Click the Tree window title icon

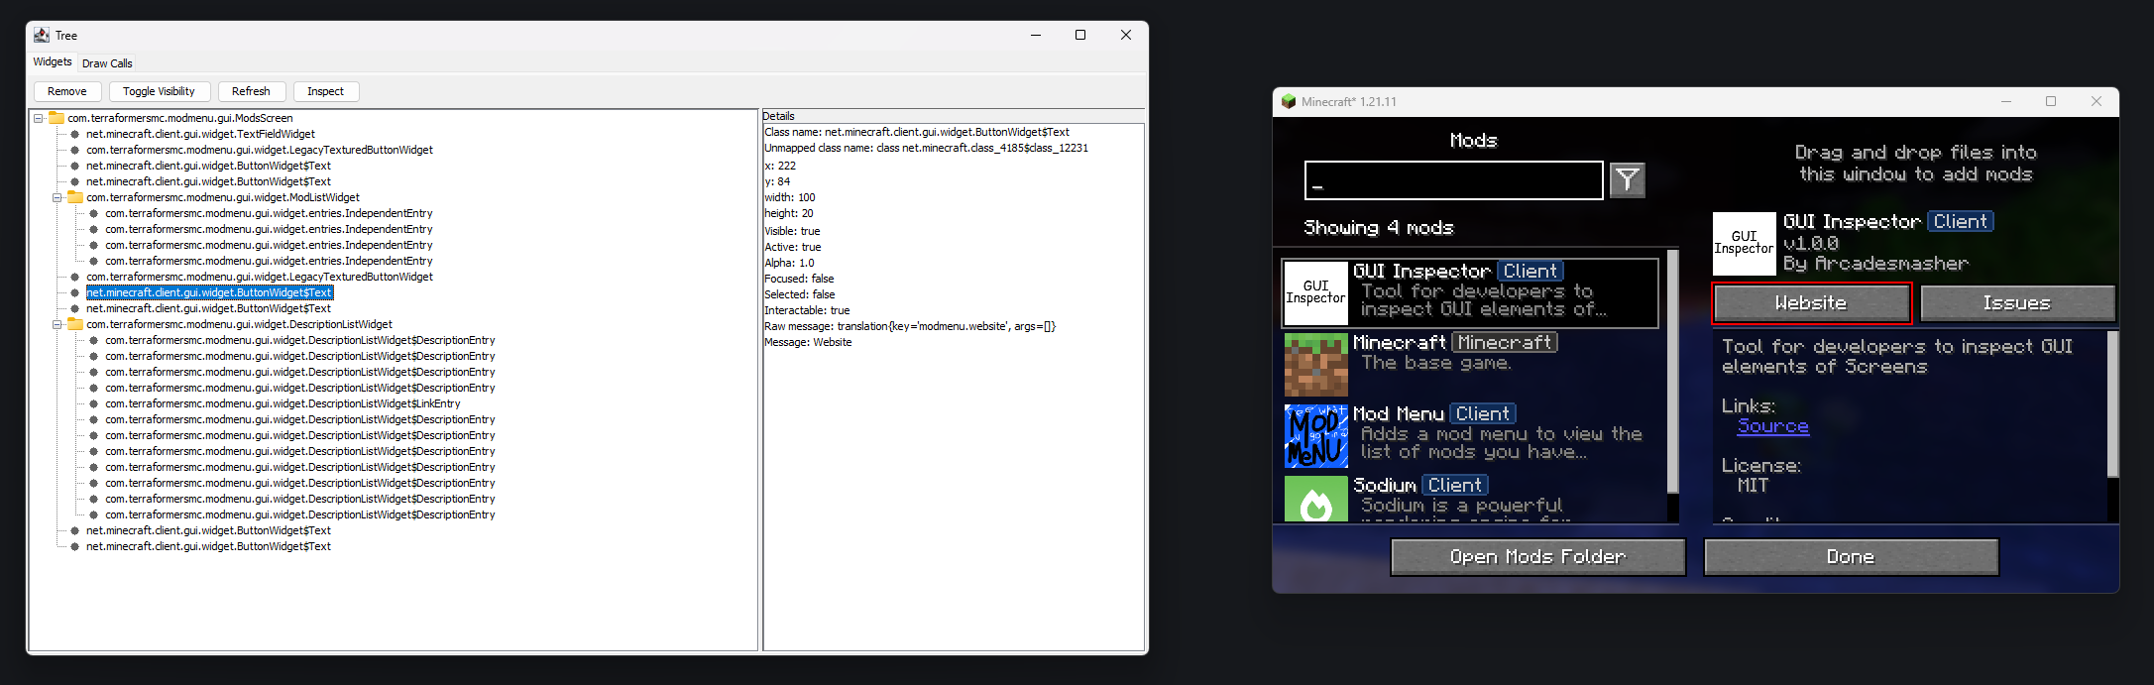[x=42, y=35]
